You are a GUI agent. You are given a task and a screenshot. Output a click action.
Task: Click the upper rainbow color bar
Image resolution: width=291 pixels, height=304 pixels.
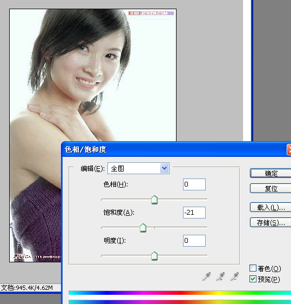pos(180,293)
